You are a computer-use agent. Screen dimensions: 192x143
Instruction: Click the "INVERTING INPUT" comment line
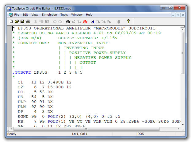click(x=84, y=48)
